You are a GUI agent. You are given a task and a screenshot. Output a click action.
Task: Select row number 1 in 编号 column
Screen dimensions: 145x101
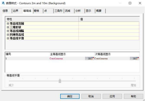6,59
